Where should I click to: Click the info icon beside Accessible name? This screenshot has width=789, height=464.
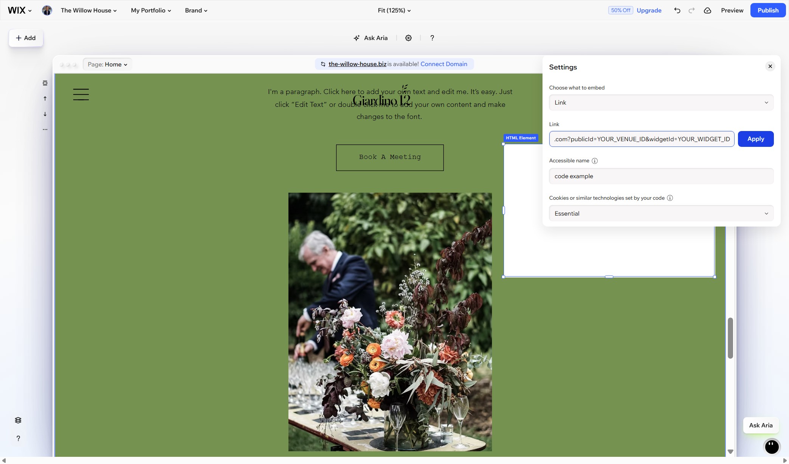[595, 161]
